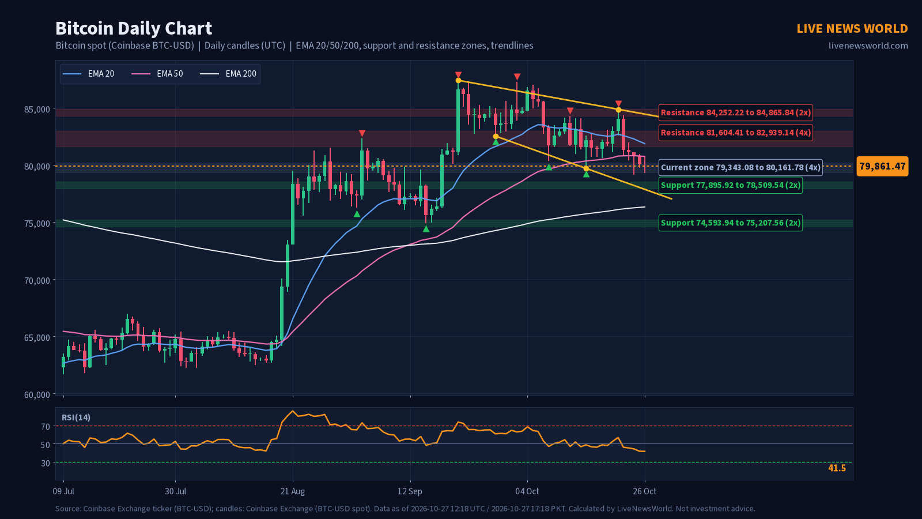The height and width of the screenshot is (519, 922).
Task: Click the RSI 50 level axis label
Action: (x=46, y=445)
